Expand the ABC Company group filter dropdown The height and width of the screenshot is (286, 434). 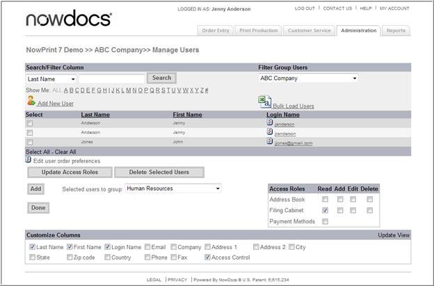(308, 79)
